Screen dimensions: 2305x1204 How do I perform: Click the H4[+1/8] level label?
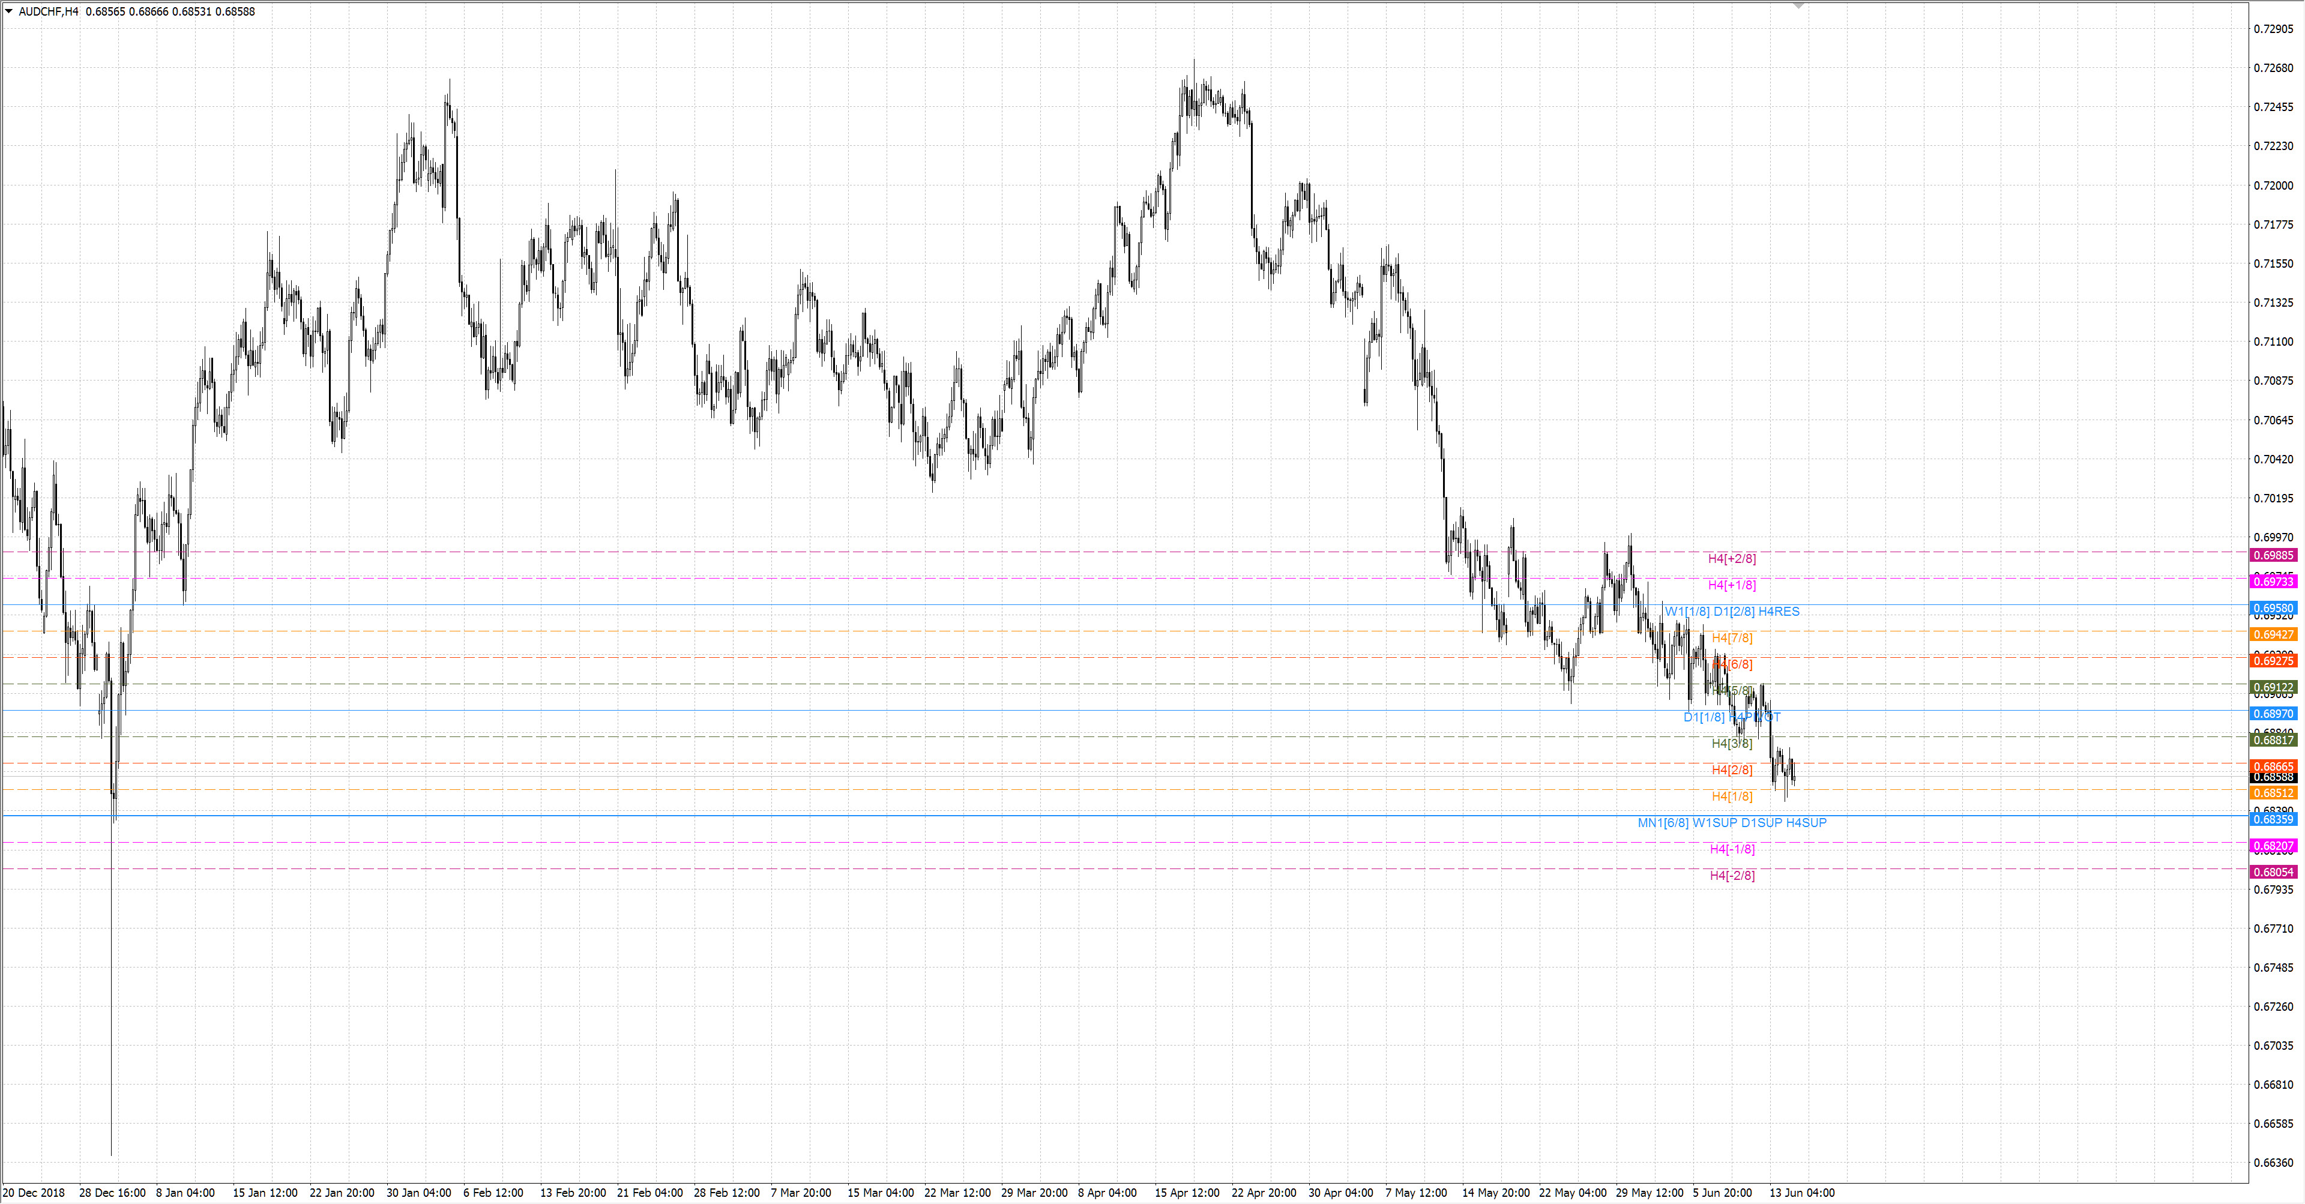[1731, 585]
